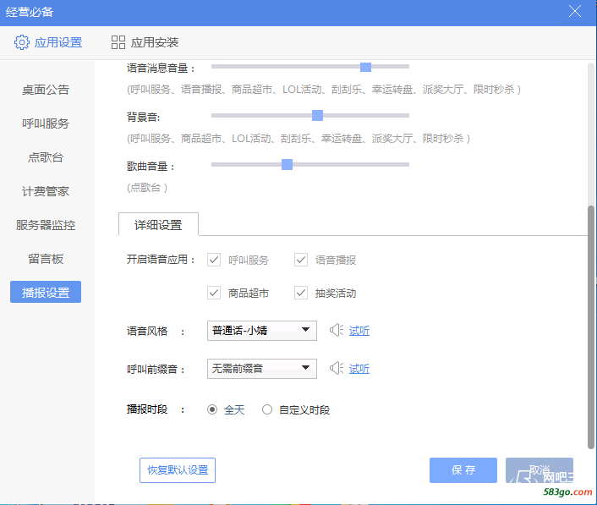Open 点歌台 in the sidebar
Image resolution: width=597 pixels, height=505 pixels.
46,157
